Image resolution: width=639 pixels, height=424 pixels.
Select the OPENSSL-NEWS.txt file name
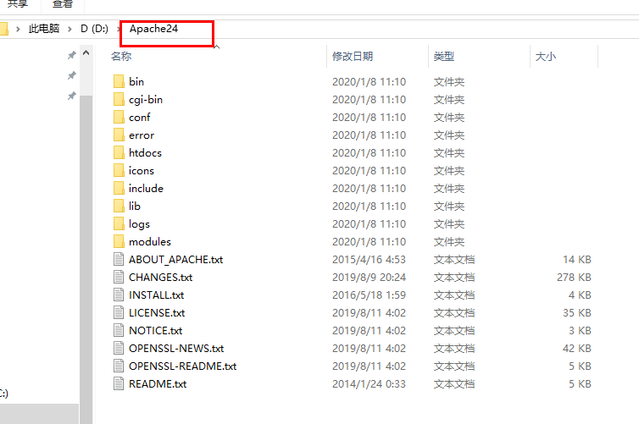(176, 348)
